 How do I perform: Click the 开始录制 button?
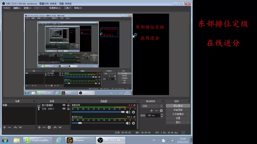click(178, 110)
